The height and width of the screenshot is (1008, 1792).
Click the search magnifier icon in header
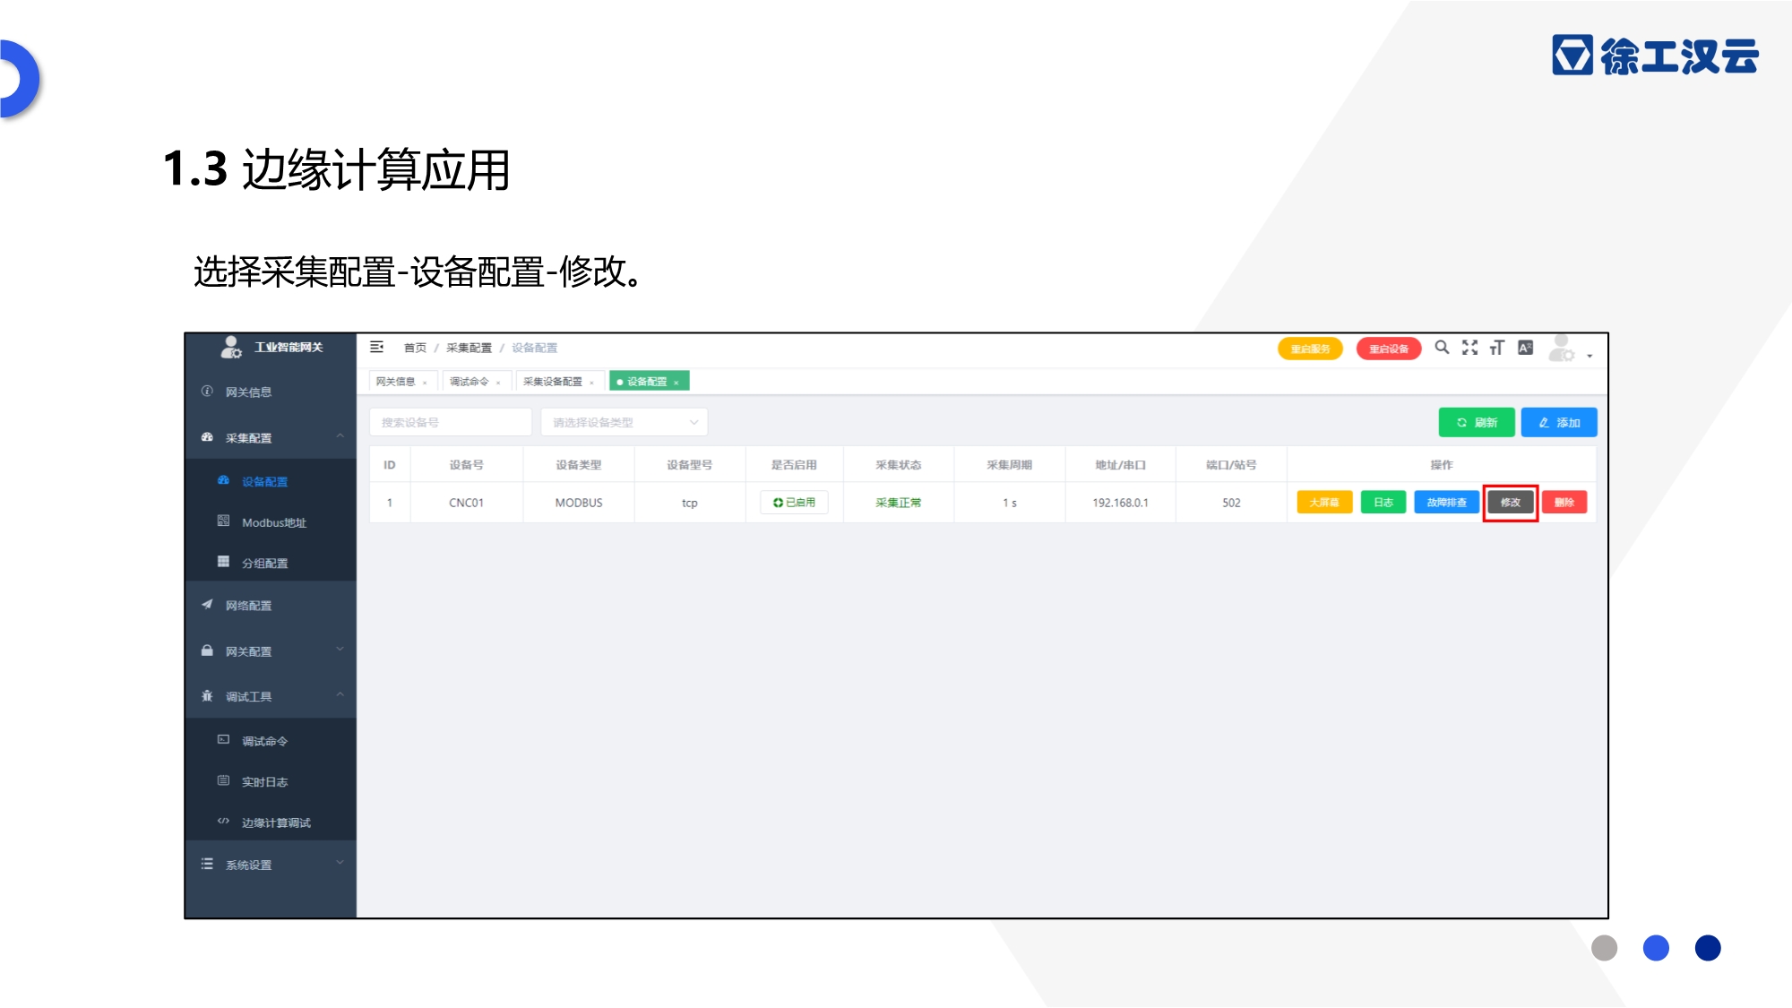[1442, 347]
